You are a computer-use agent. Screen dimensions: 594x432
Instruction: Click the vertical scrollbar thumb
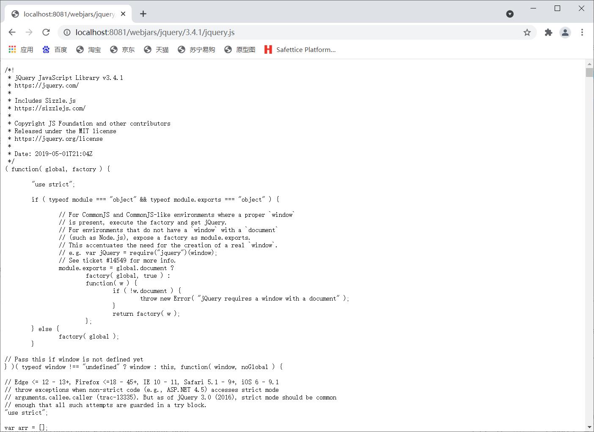[589, 72]
